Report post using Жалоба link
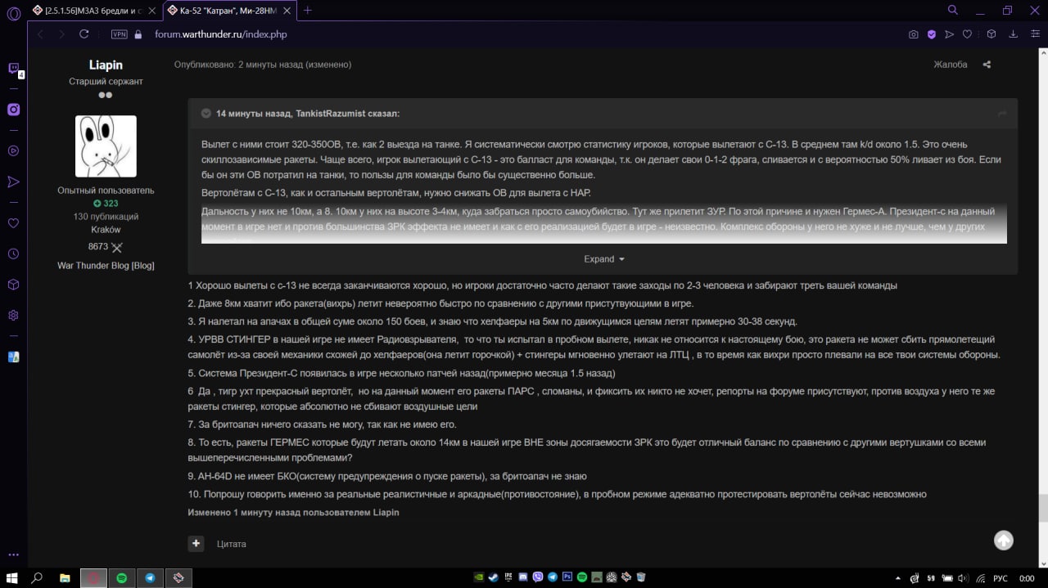The width and height of the screenshot is (1048, 588). click(951, 65)
